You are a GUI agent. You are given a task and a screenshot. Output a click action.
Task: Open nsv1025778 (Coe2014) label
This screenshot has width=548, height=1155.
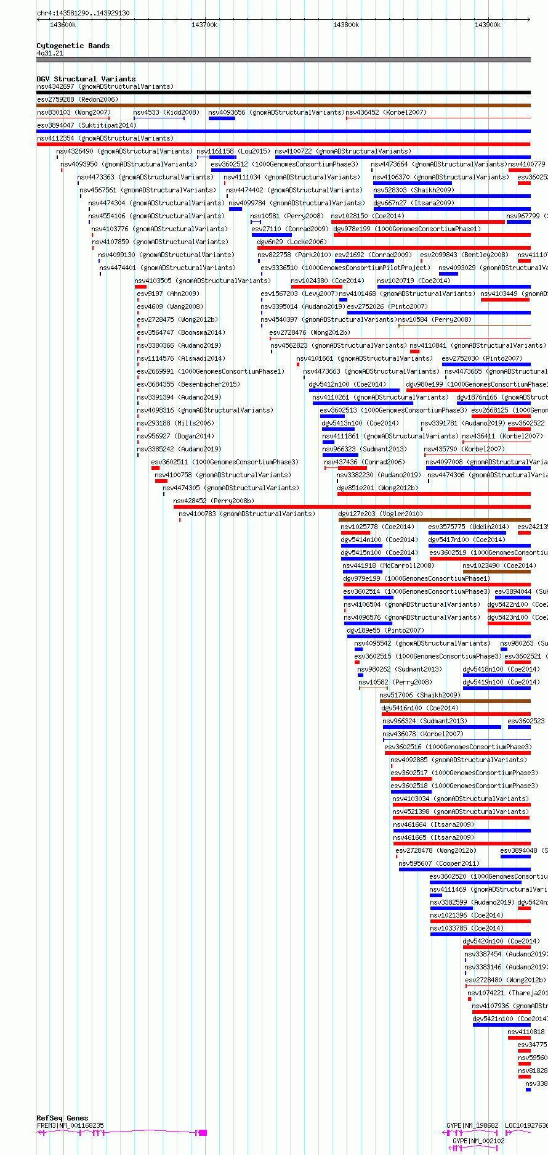[x=377, y=527]
